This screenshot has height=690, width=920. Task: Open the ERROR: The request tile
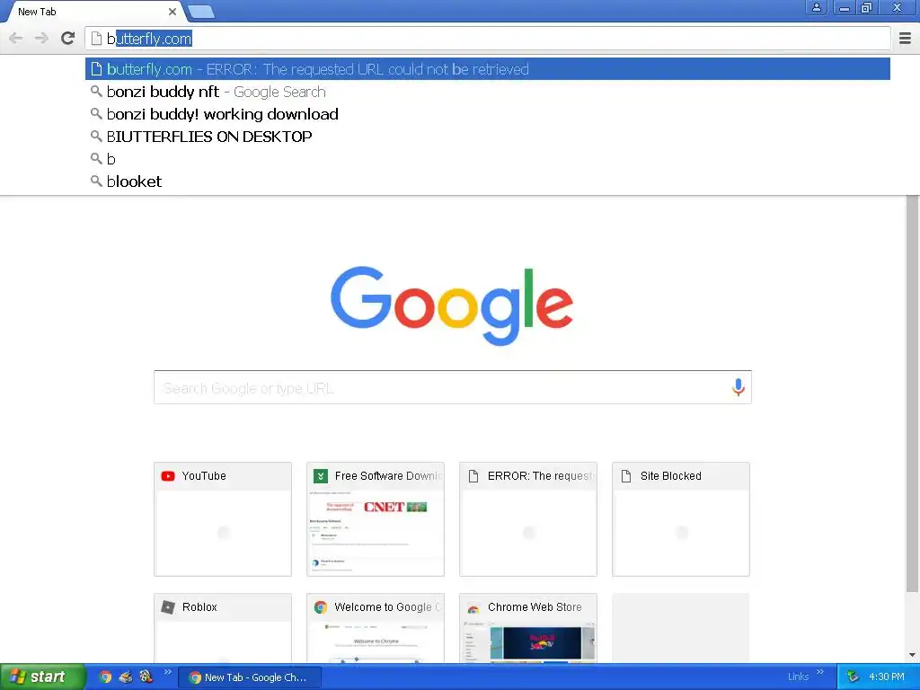tap(528, 519)
